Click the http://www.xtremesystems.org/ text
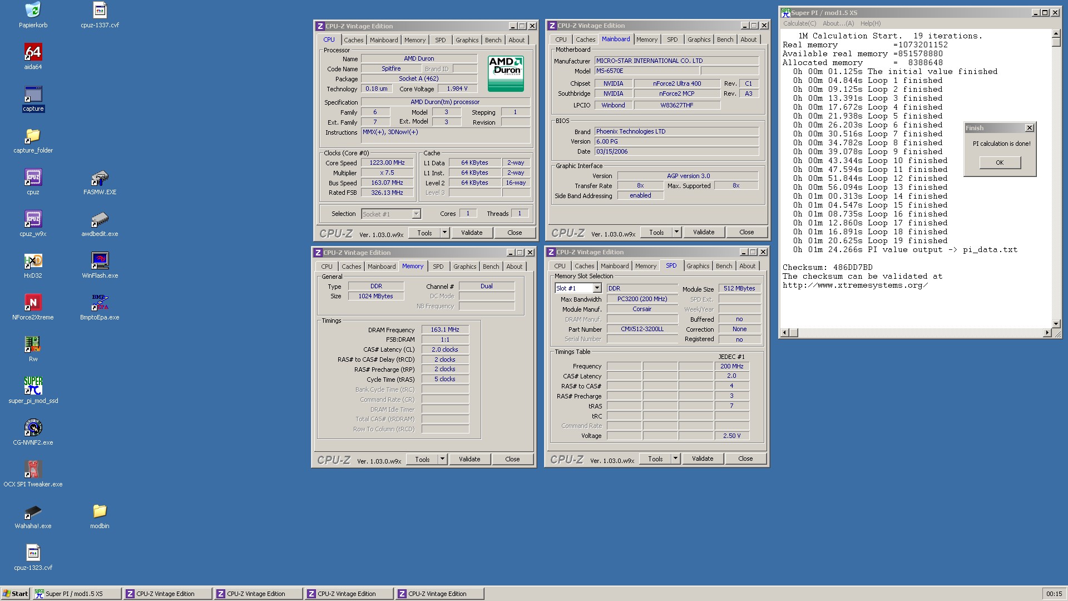The image size is (1068, 601). (x=856, y=285)
